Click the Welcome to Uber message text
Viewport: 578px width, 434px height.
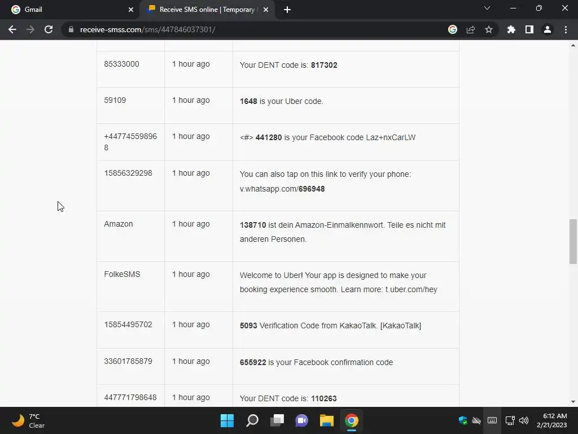339,283
